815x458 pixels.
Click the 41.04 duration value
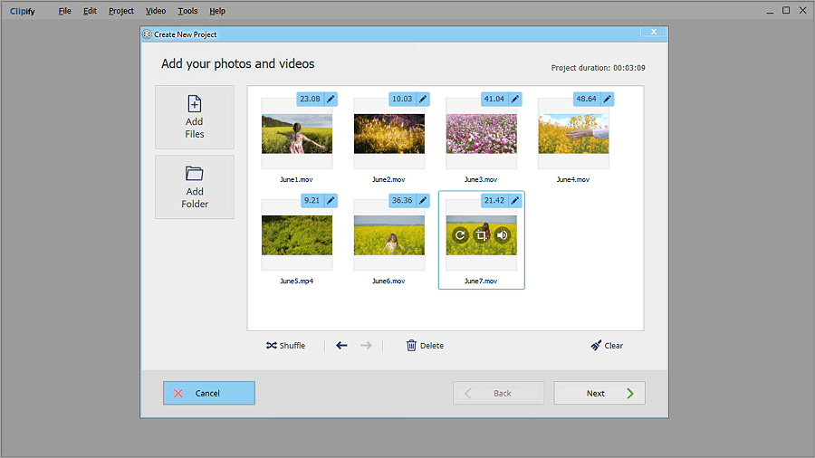pyautogui.click(x=494, y=99)
